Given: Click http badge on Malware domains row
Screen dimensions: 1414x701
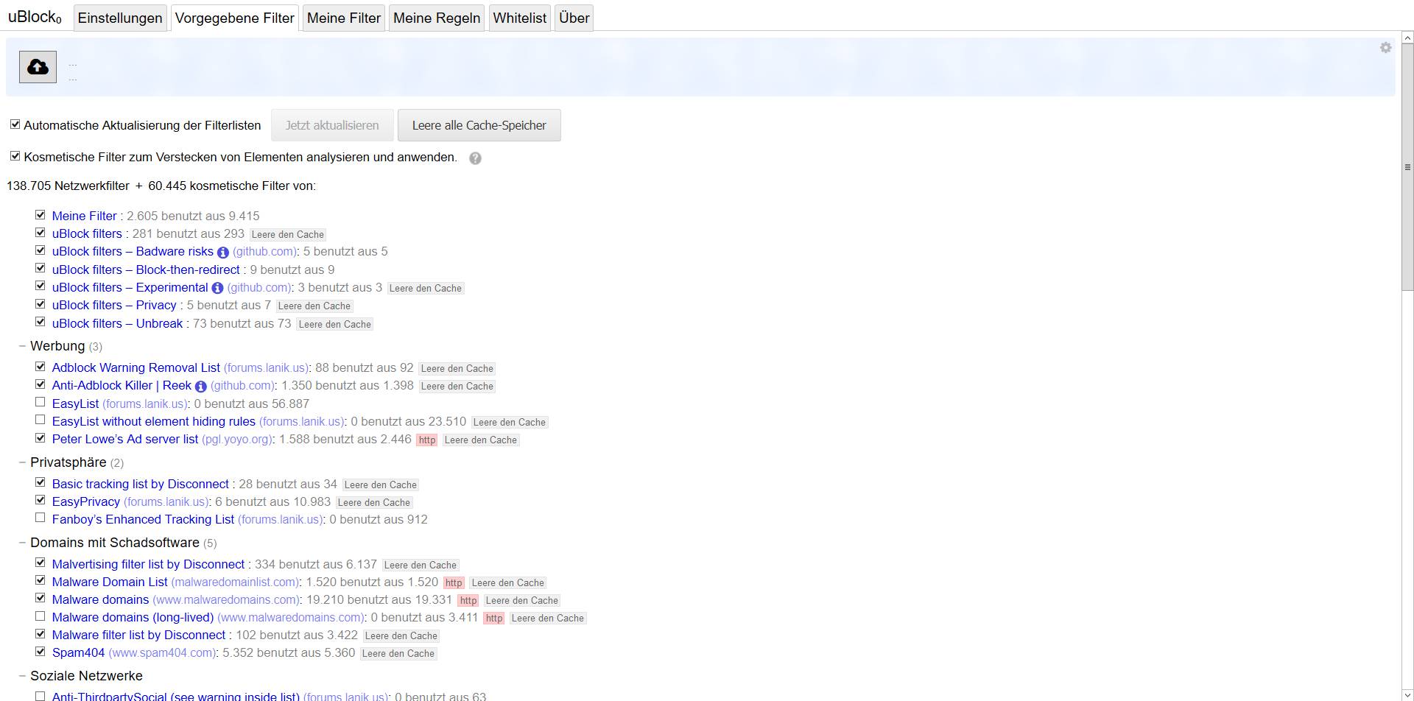Looking at the screenshot, I should tap(468, 601).
